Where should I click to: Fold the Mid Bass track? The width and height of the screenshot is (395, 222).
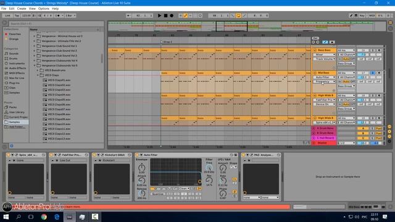click(x=315, y=73)
